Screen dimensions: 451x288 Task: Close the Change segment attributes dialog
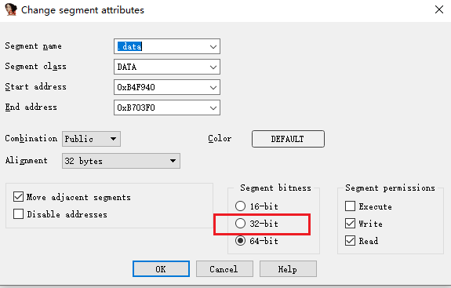click(x=439, y=9)
